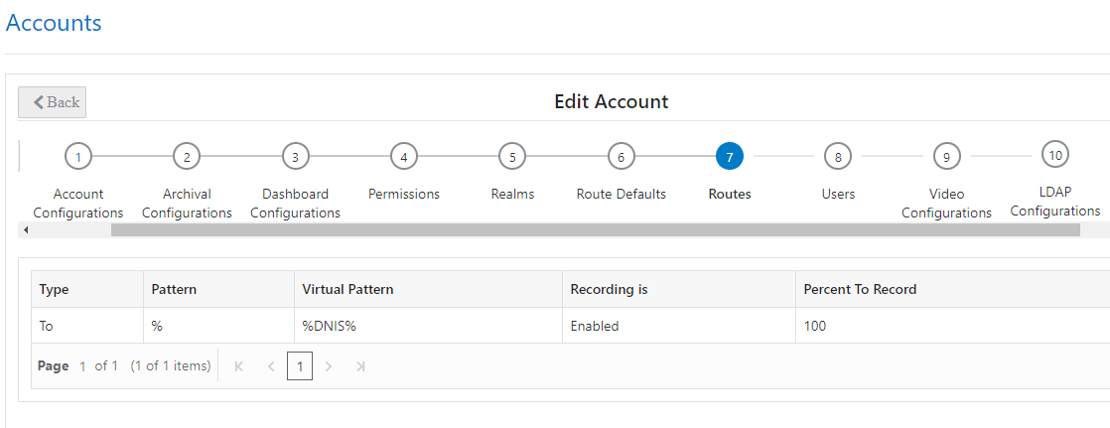Go to step 6 Route Defaults
This screenshot has width=1110, height=428.
(x=621, y=156)
